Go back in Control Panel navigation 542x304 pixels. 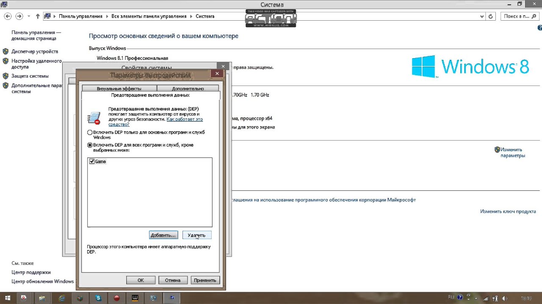(8, 16)
